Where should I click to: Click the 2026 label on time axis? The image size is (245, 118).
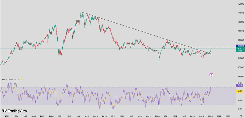(211, 116)
